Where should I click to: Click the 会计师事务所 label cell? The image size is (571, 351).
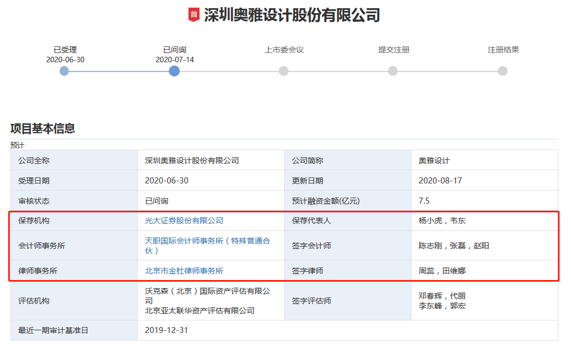tap(74, 246)
